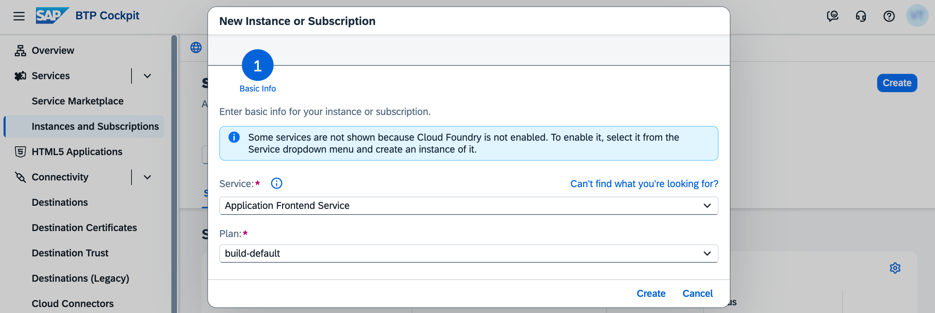Open the hamburger navigation menu
The width and height of the screenshot is (935, 313).
pyautogui.click(x=19, y=16)
